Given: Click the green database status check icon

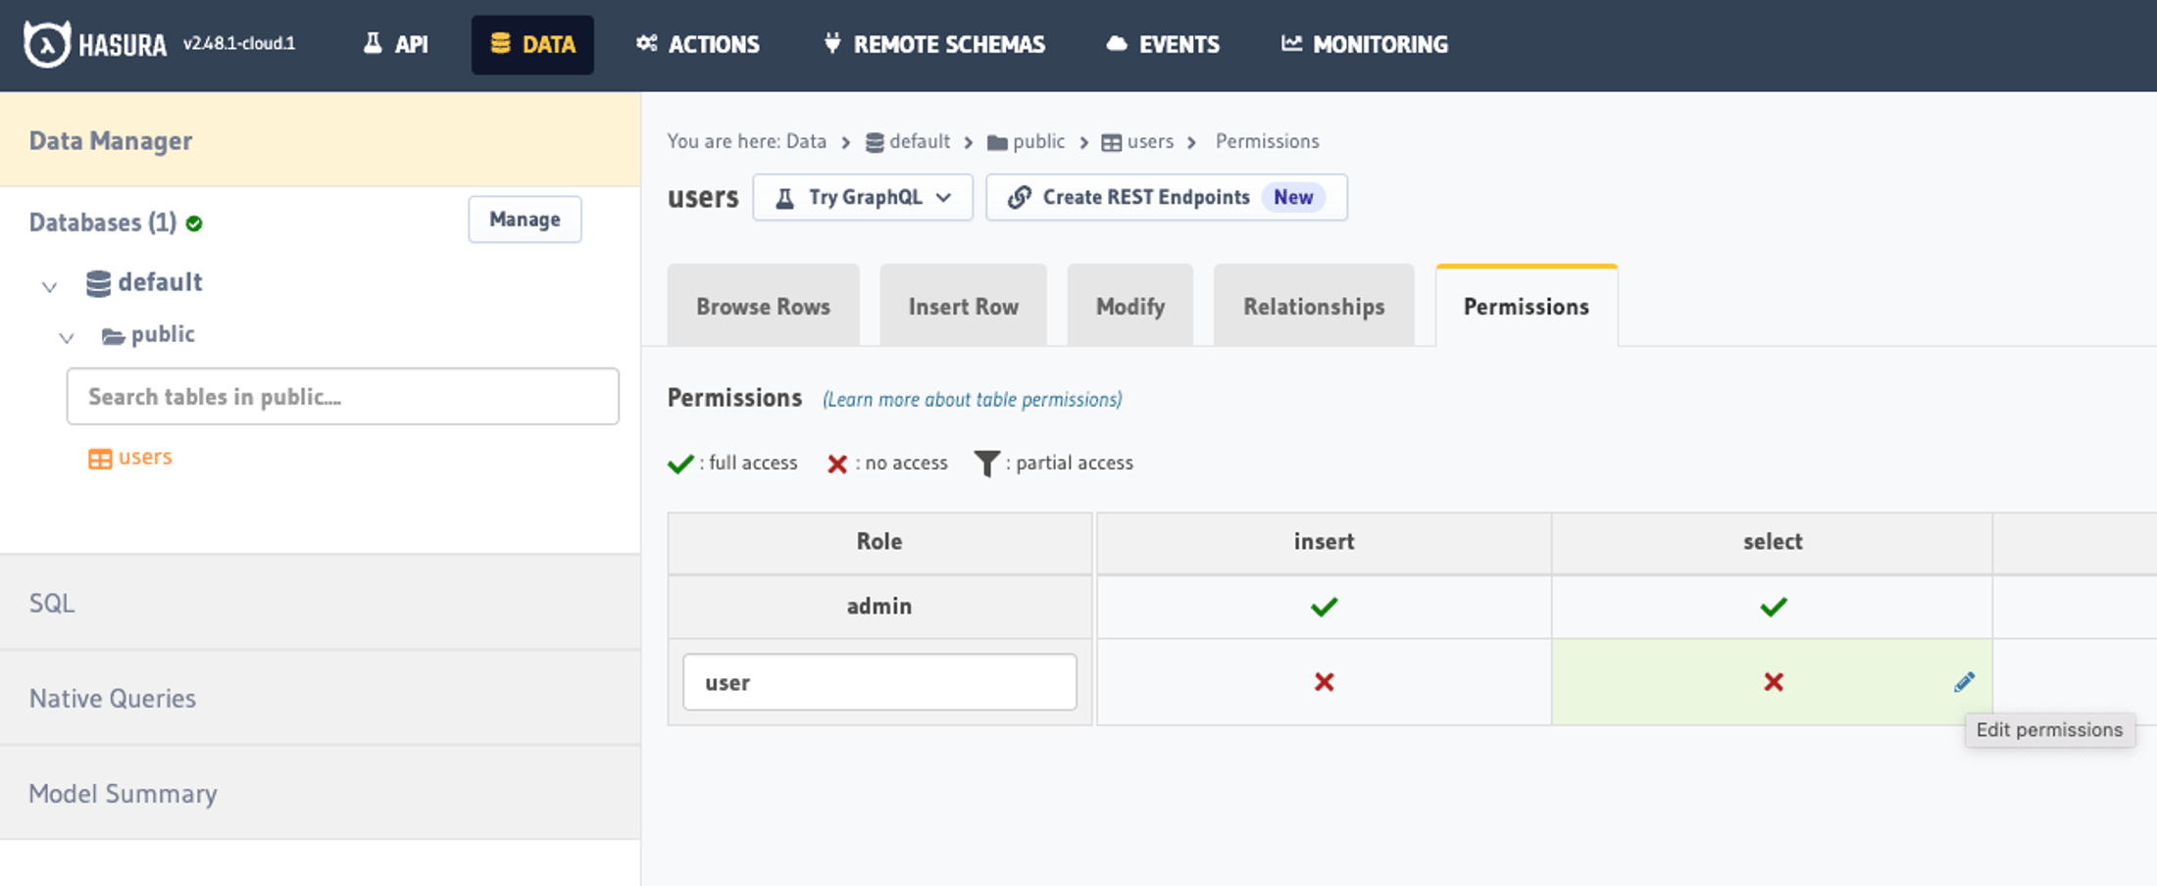Looking at the screenshot, I should click(194, 223).
